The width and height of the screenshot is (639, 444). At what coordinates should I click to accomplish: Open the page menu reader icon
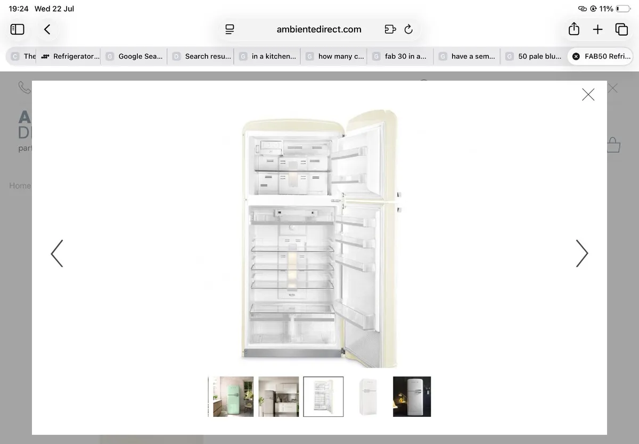click(230, 29)
